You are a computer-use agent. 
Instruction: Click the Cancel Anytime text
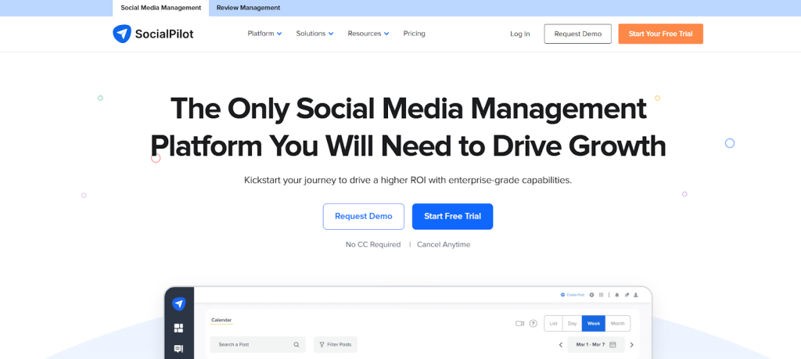coord(444,245)
